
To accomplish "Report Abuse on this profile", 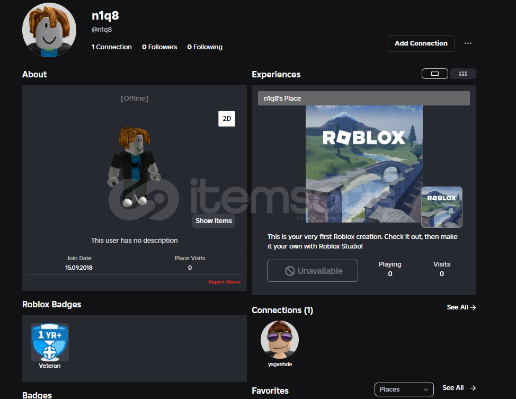I will point(225,282).
